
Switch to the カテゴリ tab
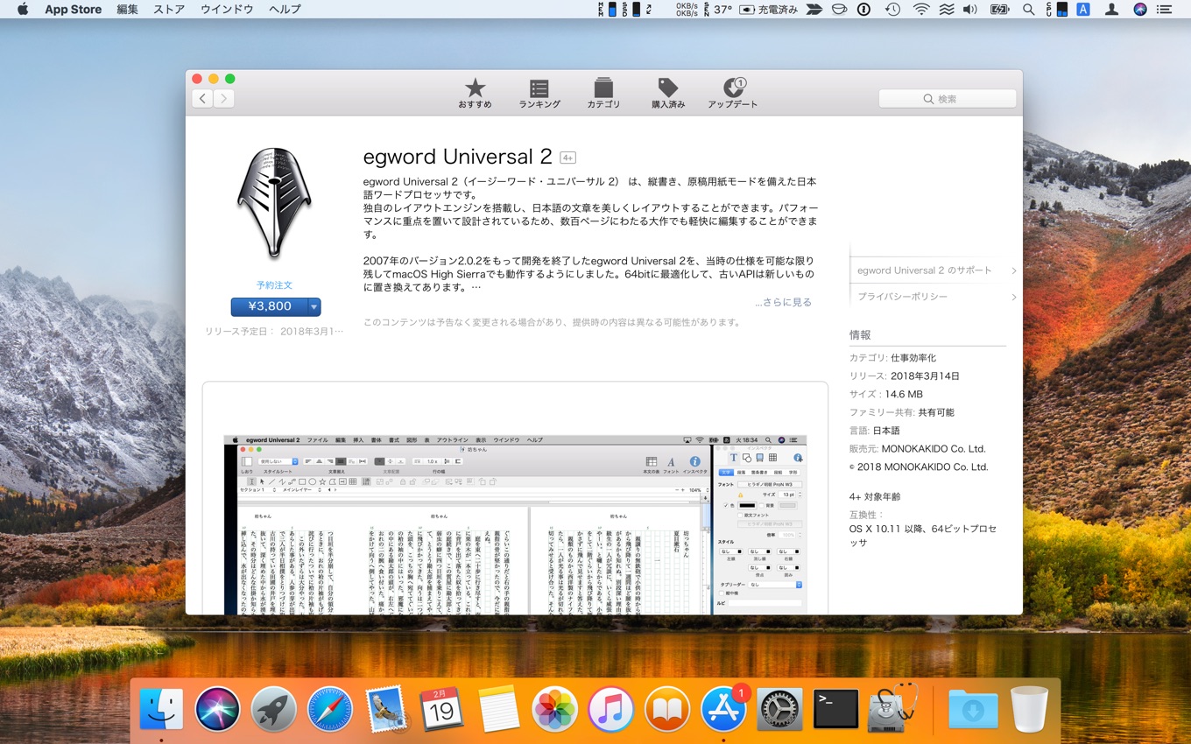click(x=603, y=94)
